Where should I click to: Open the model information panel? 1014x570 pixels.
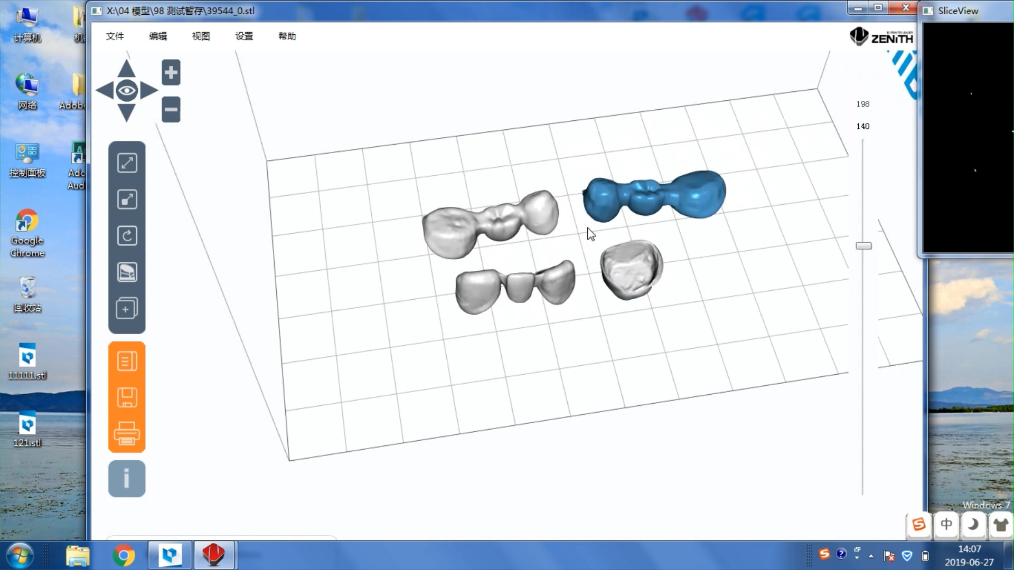point(127,479)
